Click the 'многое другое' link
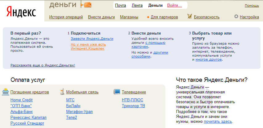The width and height of the screenshot is (263, 128). pos(208,60)
